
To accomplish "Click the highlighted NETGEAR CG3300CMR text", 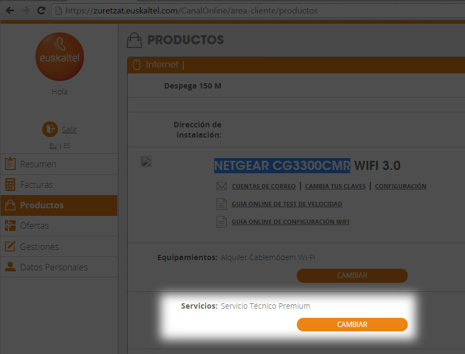I will [282, 166].
